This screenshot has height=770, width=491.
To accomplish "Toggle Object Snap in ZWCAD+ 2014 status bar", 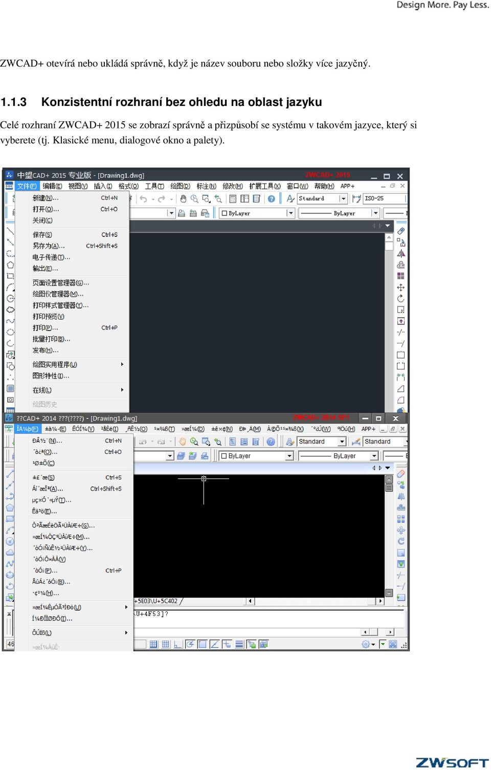I will [203, 644].
